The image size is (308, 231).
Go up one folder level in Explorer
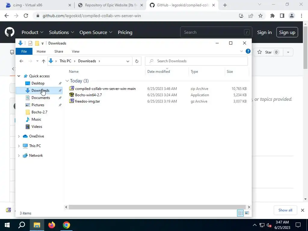tap(44, 61)
